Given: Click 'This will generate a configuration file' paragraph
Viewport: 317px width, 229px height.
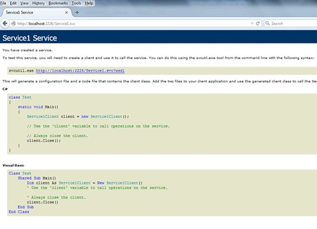Looking at the screenshot, I should [x=159, y=81].
